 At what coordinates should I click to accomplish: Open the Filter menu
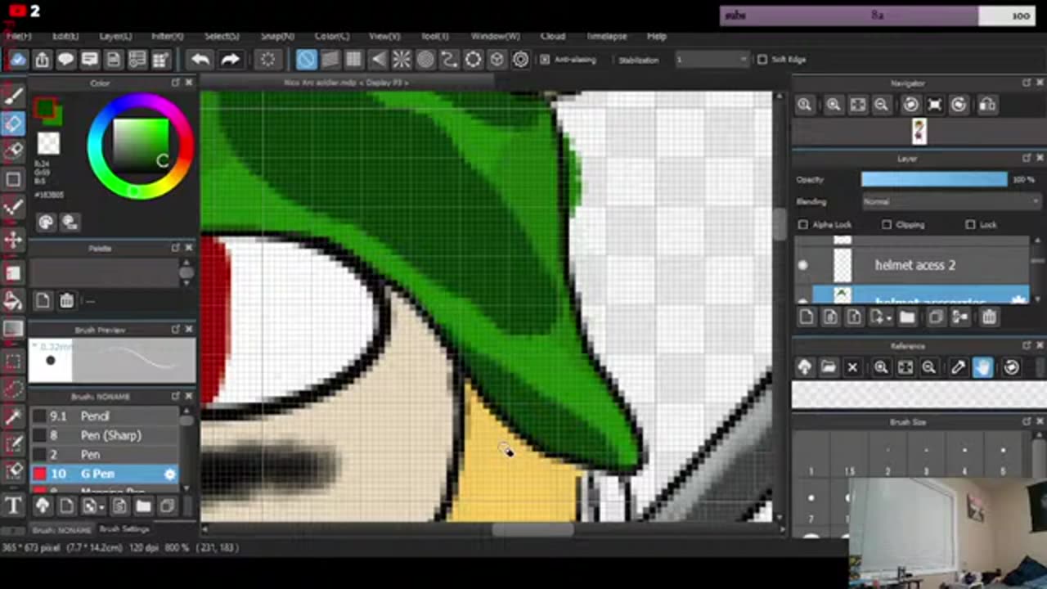pyautogui.click(x=167, y=37)
